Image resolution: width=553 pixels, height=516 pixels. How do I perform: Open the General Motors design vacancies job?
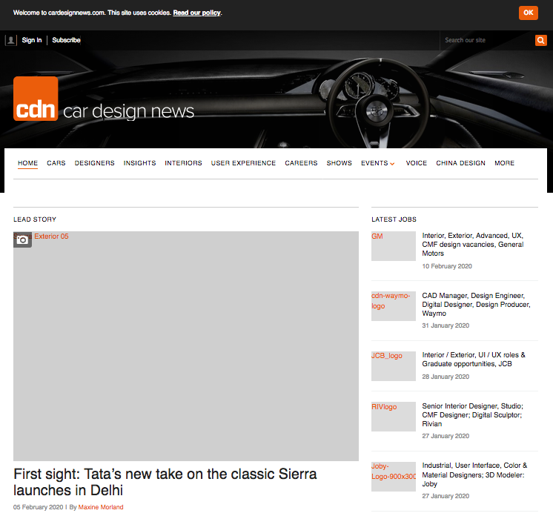tap(473, 245)
